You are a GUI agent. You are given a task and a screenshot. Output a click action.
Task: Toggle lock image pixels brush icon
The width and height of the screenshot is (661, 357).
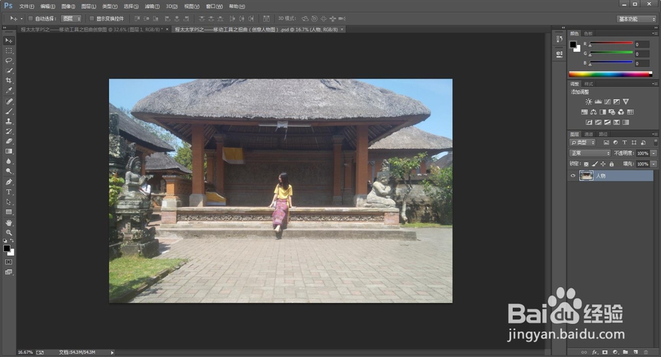[x=595, y=164]
